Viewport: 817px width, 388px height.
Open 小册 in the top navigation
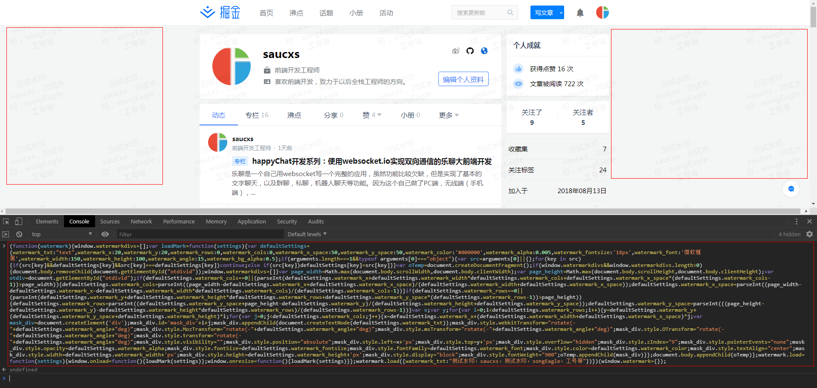(356, 13)
